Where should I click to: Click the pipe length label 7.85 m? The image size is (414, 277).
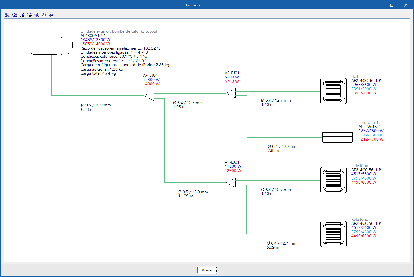(274, 150)
